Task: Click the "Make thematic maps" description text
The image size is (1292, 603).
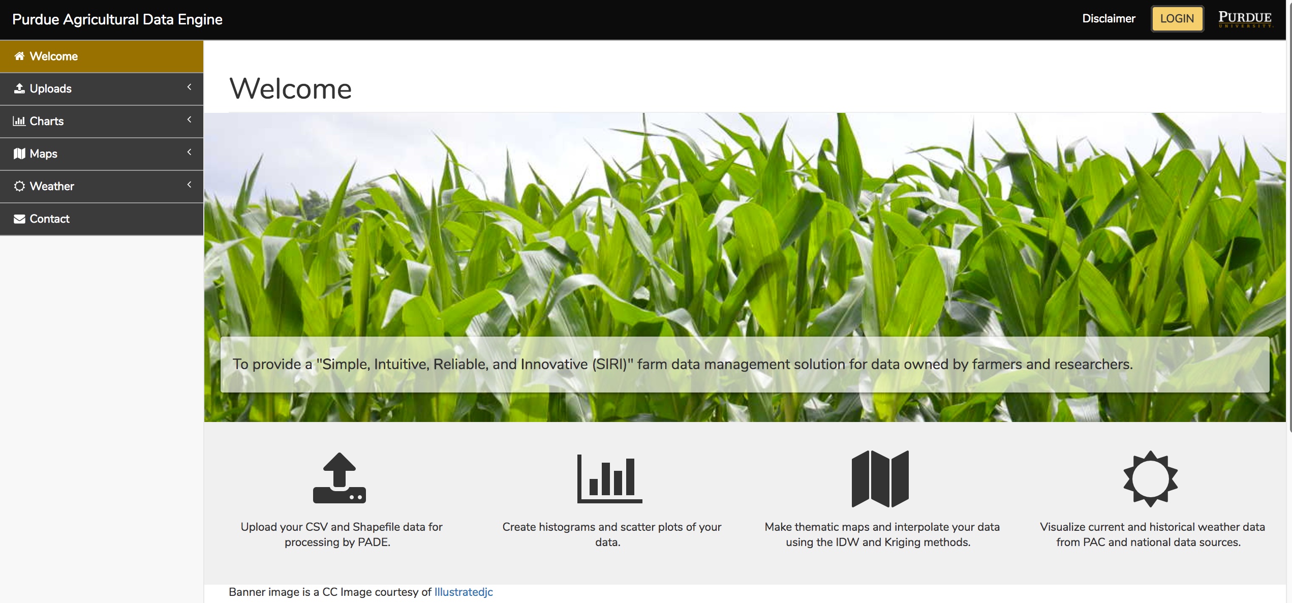Action: 882,534
